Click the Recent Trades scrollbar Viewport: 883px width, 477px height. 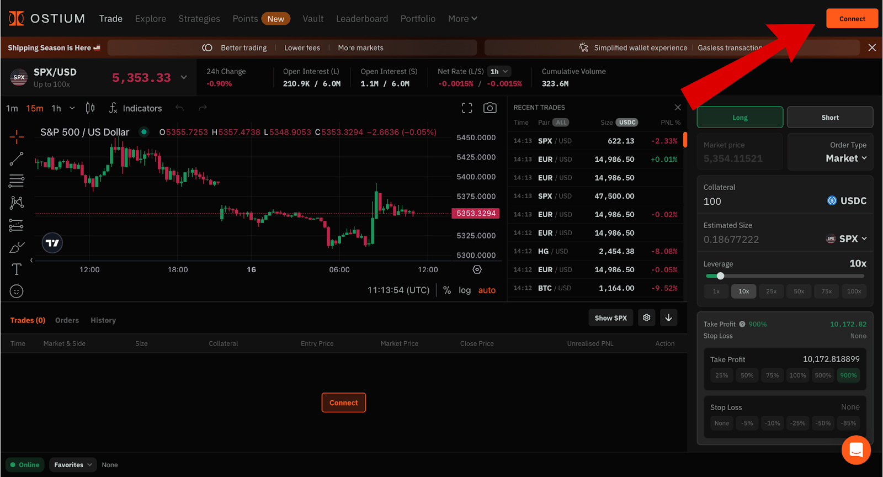[685, 140]
